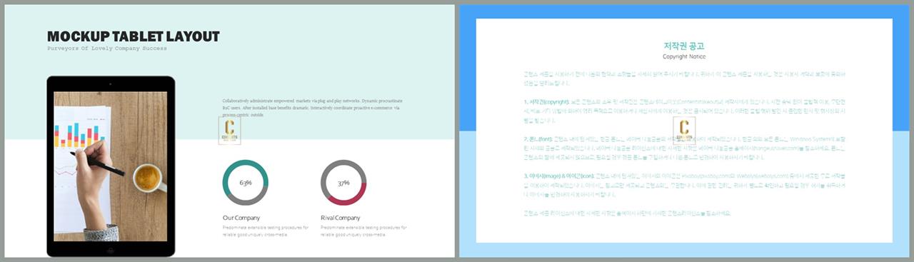Select the 'Copyright Notice' subtitle

684,56
